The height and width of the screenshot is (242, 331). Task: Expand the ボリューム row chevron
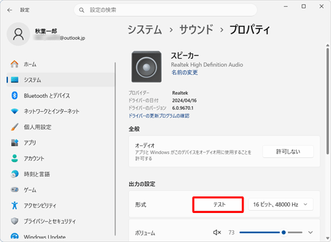tap(310, 232)
